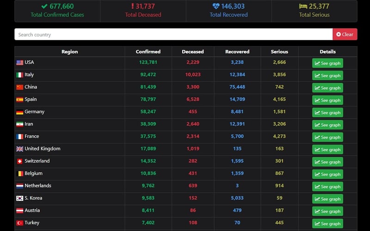Viewport: 370px width, 231px height.
Task: Click the China flag icon
Action: [x=19, y=87]
